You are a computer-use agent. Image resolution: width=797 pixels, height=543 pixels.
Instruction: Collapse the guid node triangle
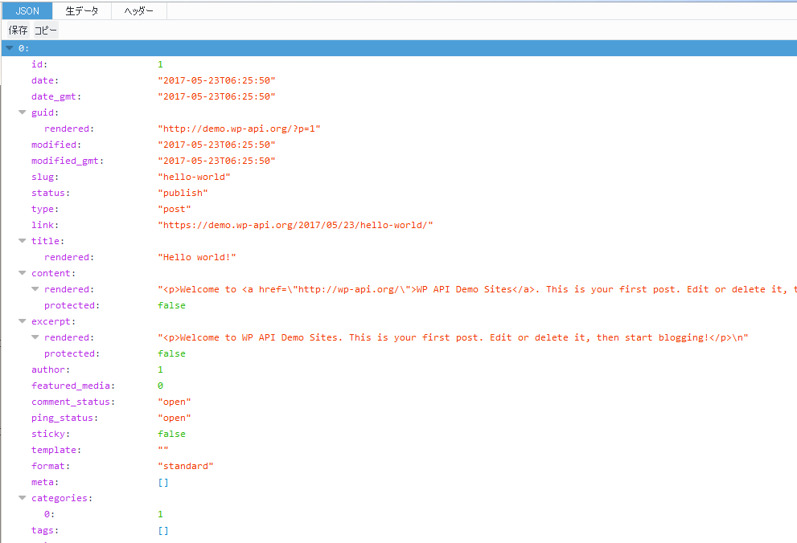coord(23,112)
